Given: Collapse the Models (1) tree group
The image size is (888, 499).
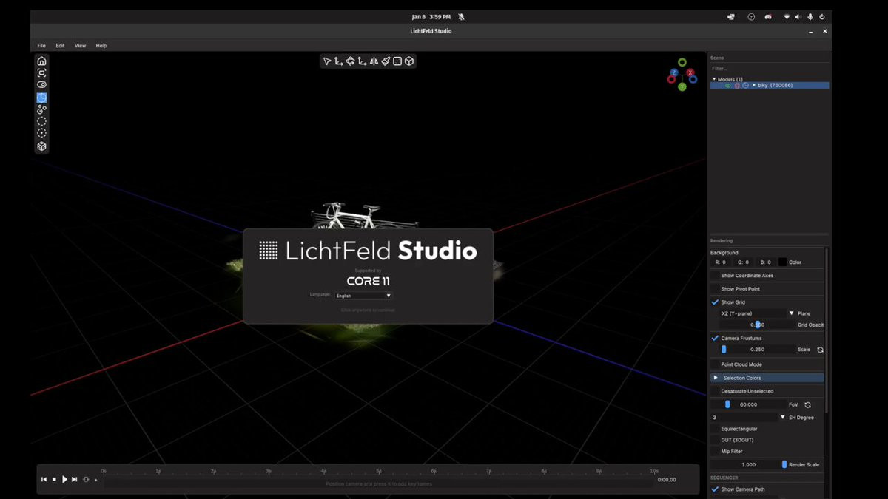Looking at the screenshot, I should coord(714,79).
